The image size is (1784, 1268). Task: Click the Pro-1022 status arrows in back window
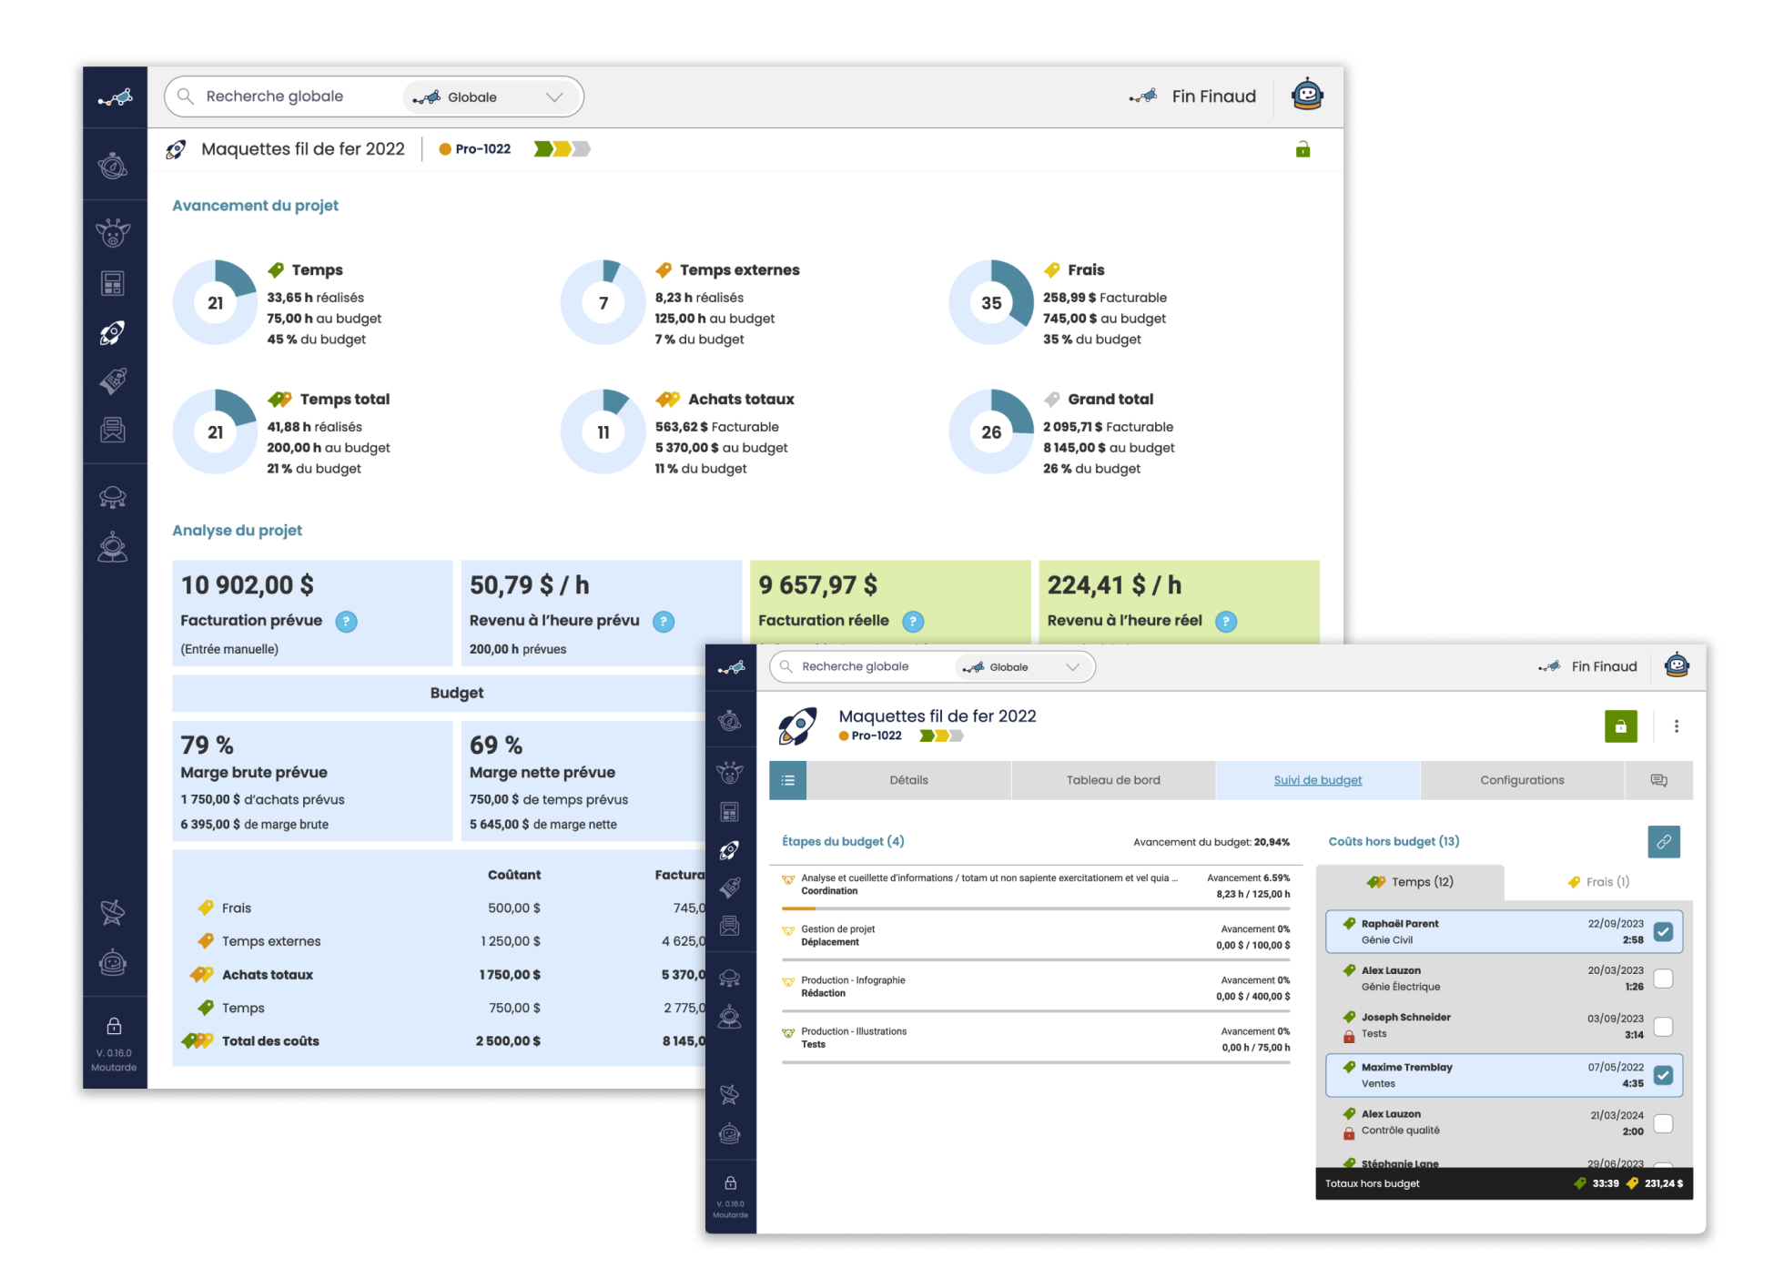(x=562, y=149)
